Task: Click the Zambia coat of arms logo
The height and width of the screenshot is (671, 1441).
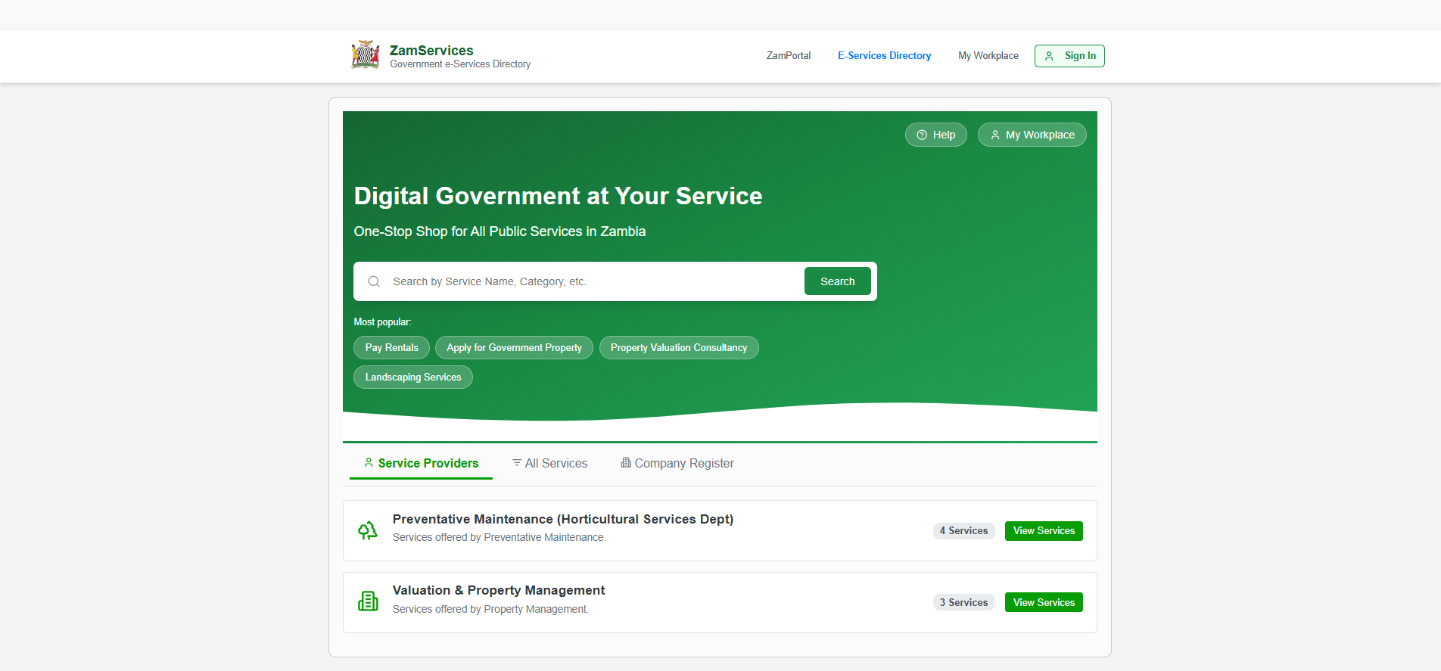Action: (366, 55)
